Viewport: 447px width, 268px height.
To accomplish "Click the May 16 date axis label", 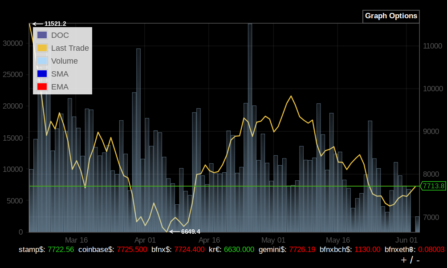I will [337, 240].
